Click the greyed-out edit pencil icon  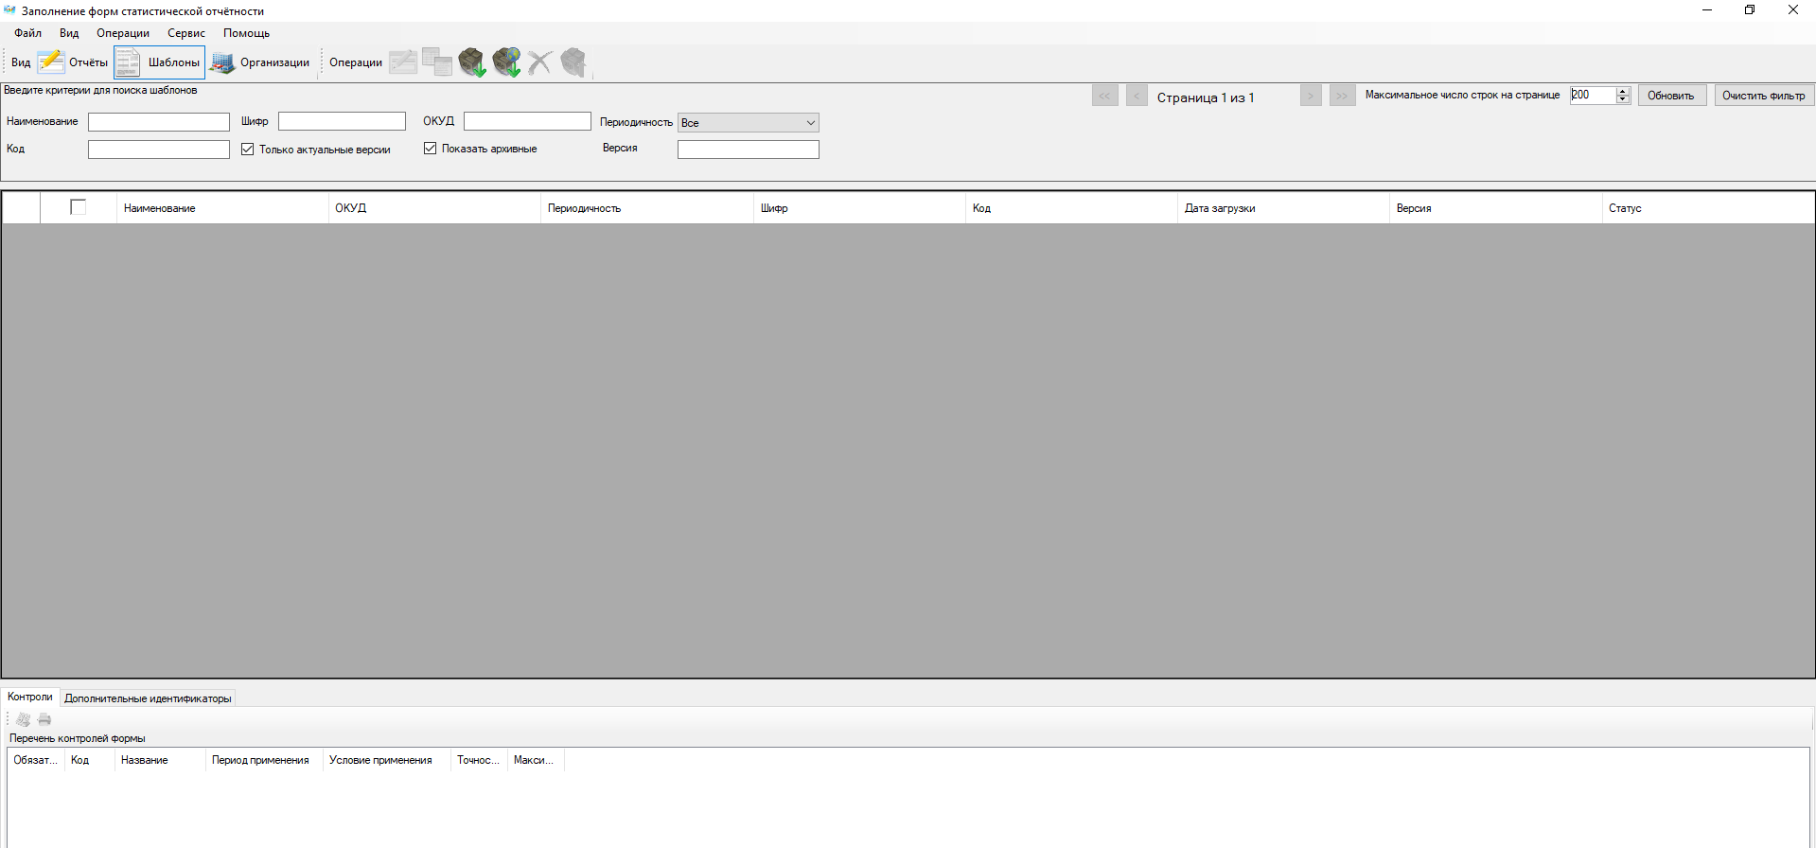(403, 62)
